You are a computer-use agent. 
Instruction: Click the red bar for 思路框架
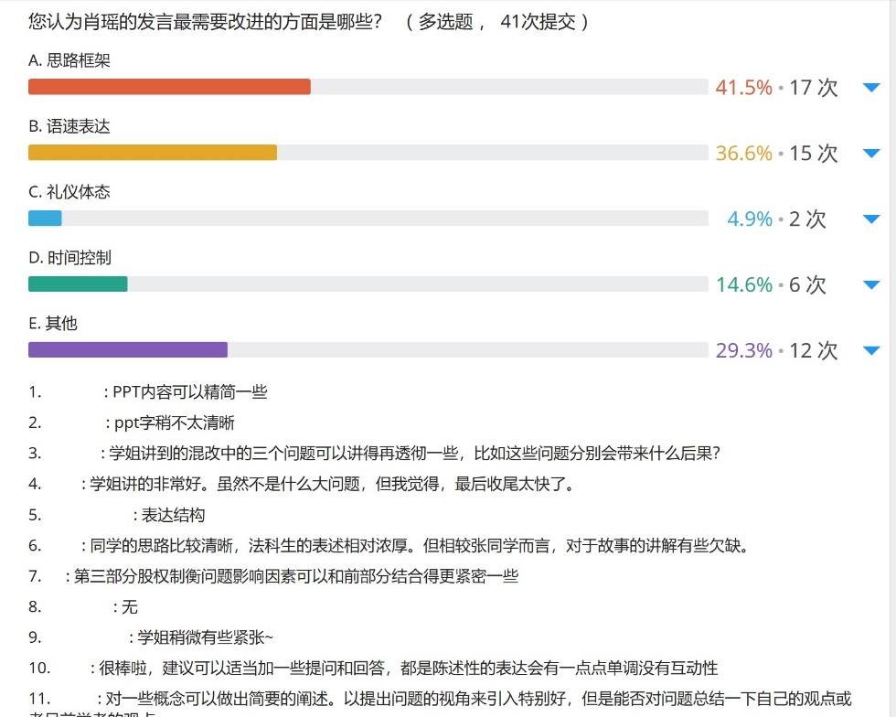pos(169,87)
